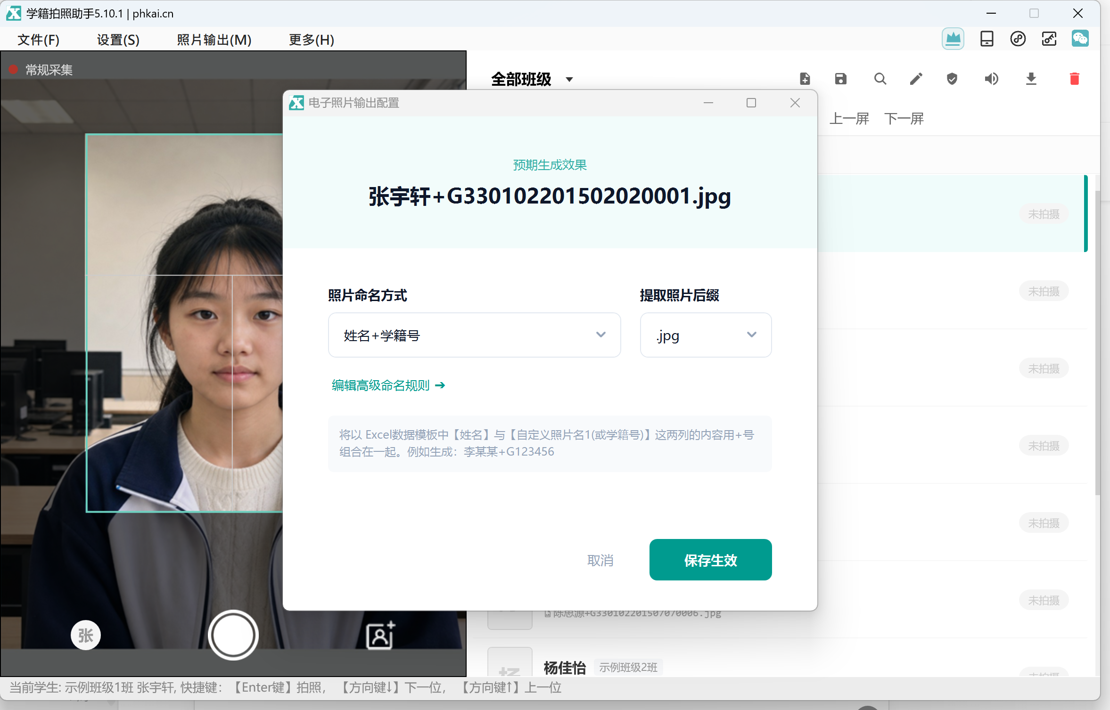The image size is (1110, 710).
Task: Click 上一屏 to go to previous screen
Action: point(849,118)
